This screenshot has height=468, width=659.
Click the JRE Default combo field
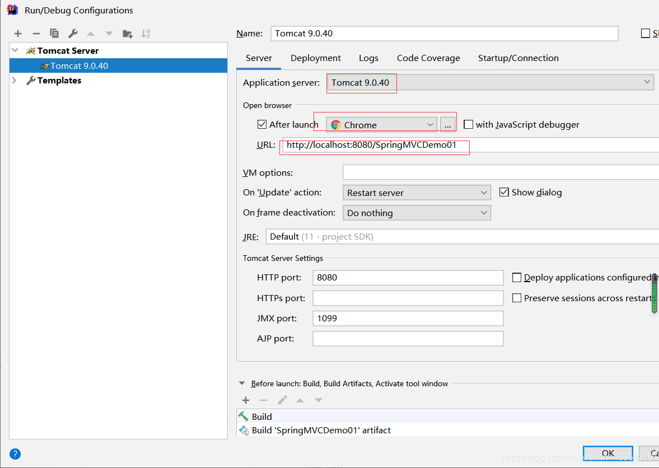462,237
